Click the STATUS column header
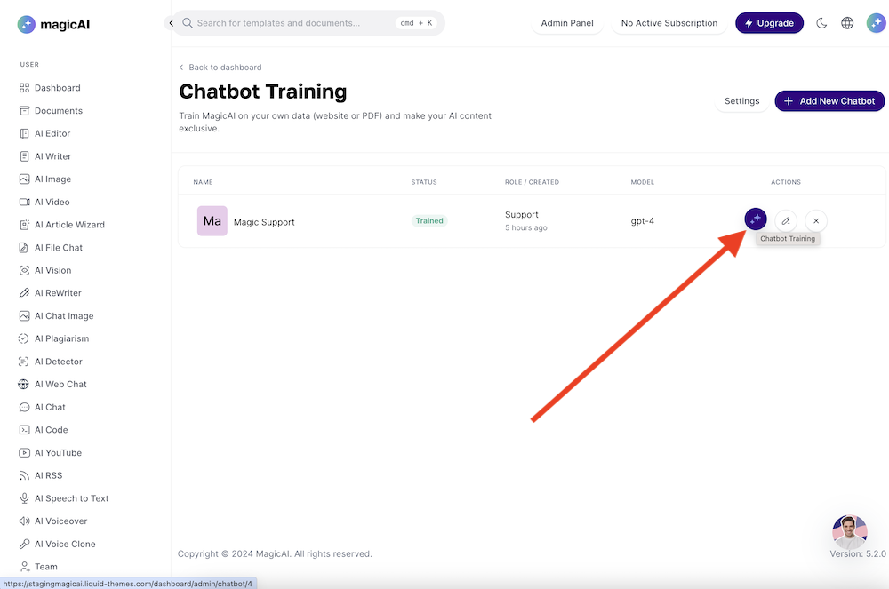This screenshot has width=889, height=589. [424, 182]
